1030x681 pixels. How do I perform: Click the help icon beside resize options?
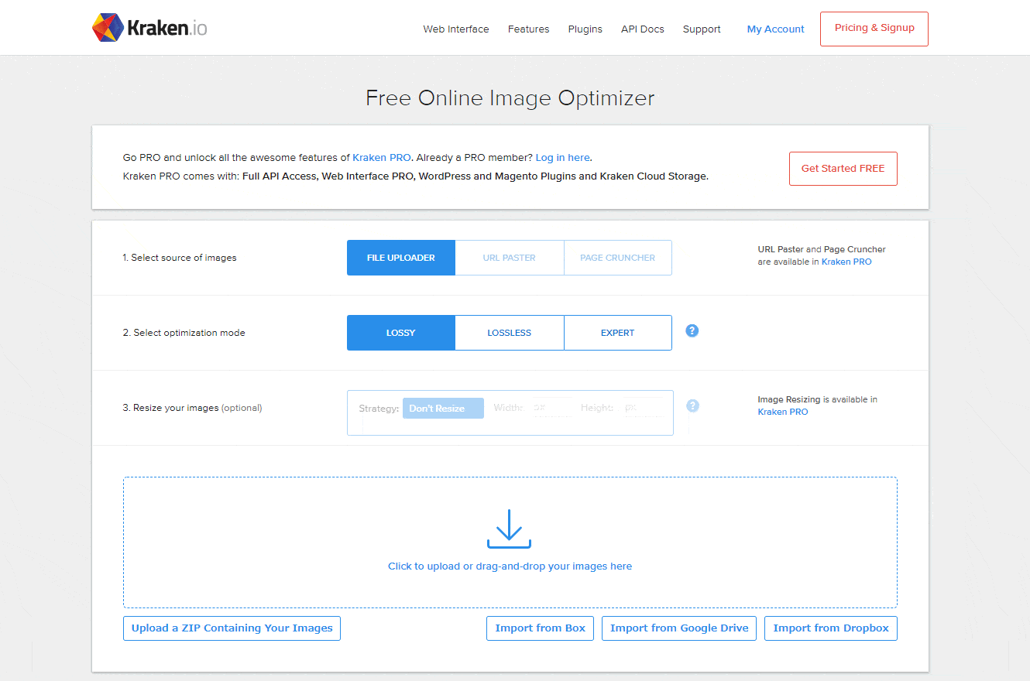coord(692,406)
